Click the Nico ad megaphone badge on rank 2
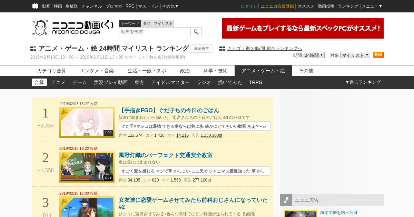The width and height of the screenshot is (414, 217). [x=64, y=156]
